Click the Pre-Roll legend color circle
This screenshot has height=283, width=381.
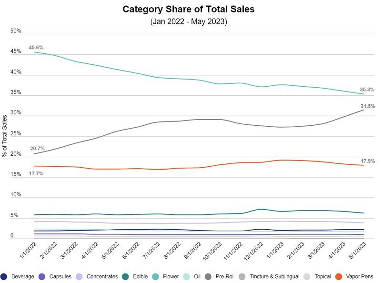(x=208, y=276)
